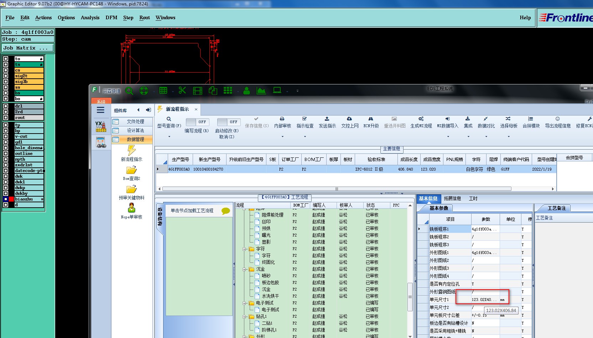Viewport: 593px width, 338px height.
Task: Click 导出流程信息 smiley icon
Action: pyautogui.click(x=558, y=119)
